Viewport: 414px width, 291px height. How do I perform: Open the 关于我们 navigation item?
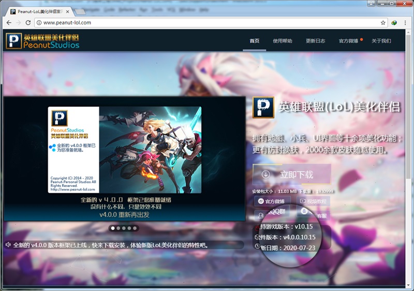click(381, 41)
